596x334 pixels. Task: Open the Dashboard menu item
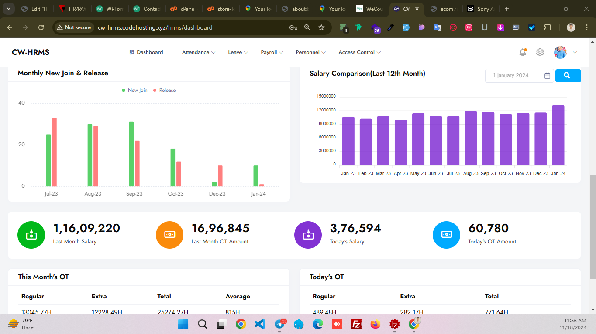pos(146,52)
